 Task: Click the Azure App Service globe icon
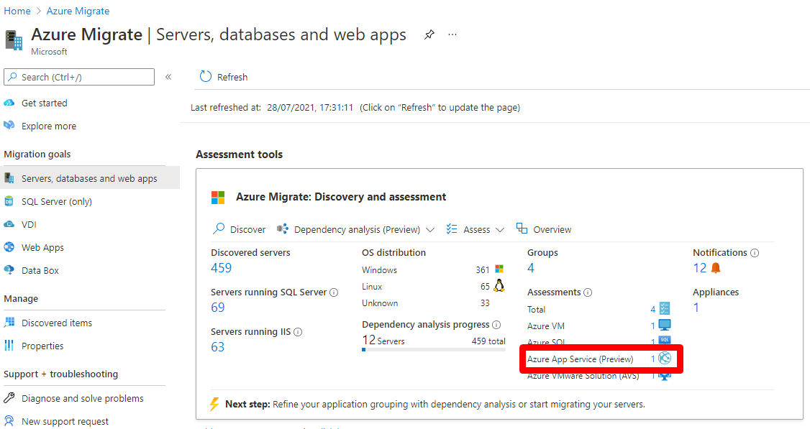pyautogui.click(x=665, y=359)
